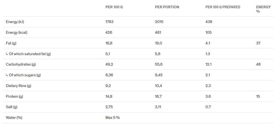Click the PER 100 G PREPARED header

click(x=223, y=7)
